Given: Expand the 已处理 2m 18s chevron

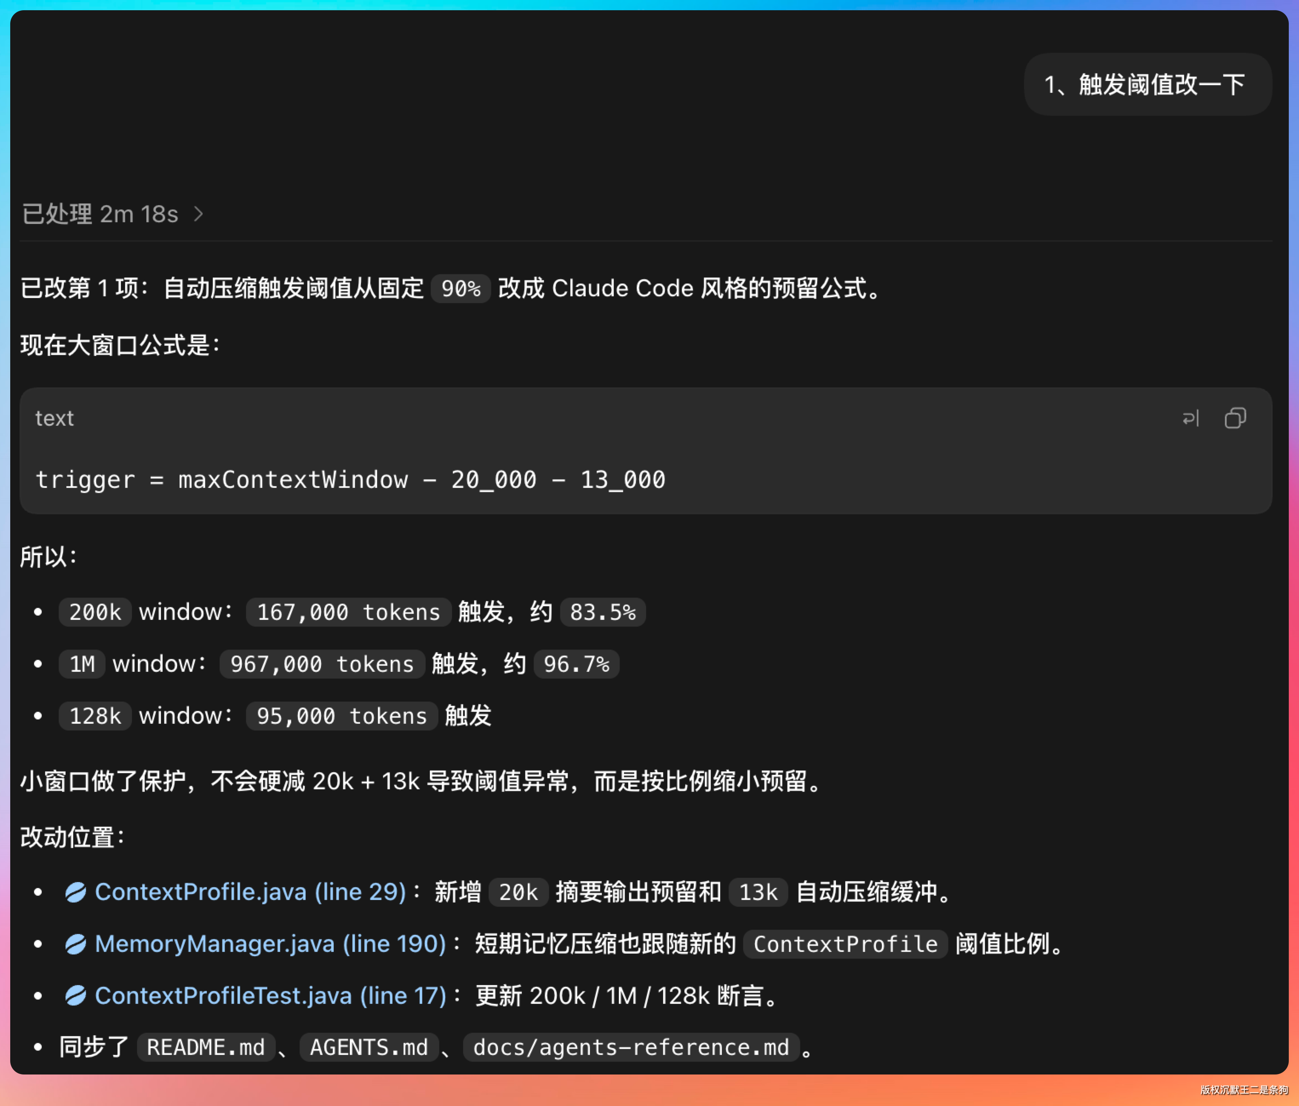Looking at the screenshot, I should coord(199,215).
